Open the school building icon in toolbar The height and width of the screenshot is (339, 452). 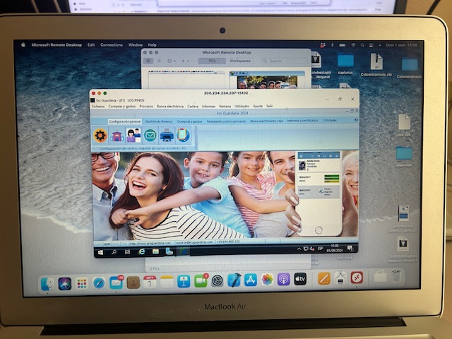click(117, 135)
